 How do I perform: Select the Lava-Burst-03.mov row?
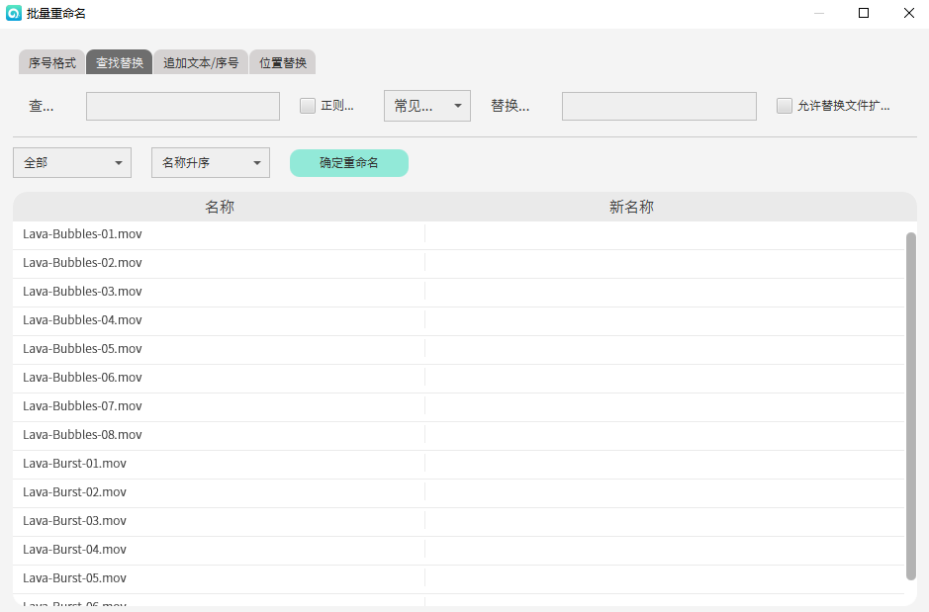click(459, 521)
